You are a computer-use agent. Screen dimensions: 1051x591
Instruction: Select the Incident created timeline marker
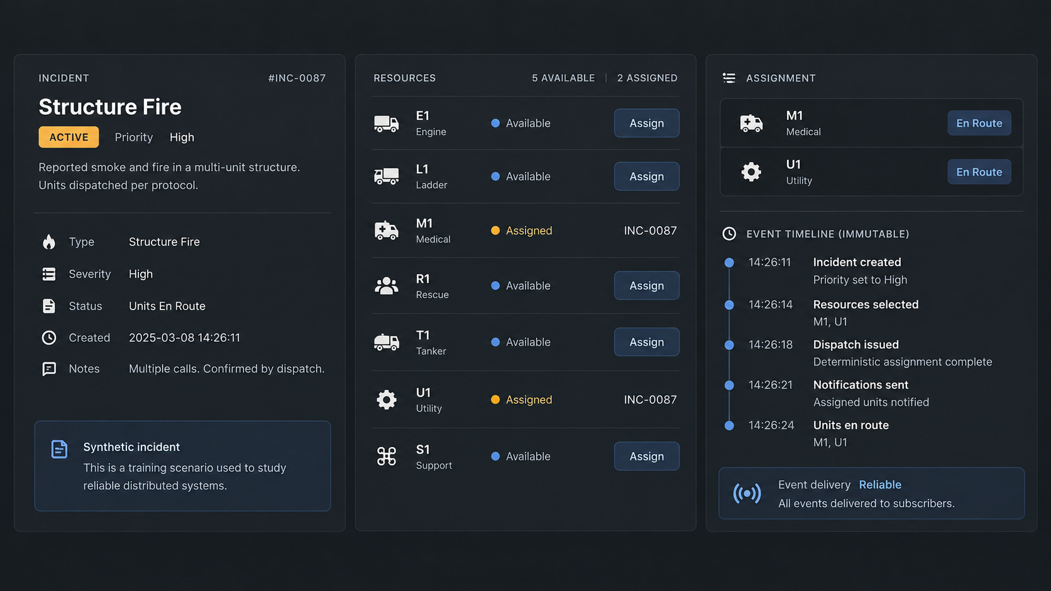click(729, 263)
